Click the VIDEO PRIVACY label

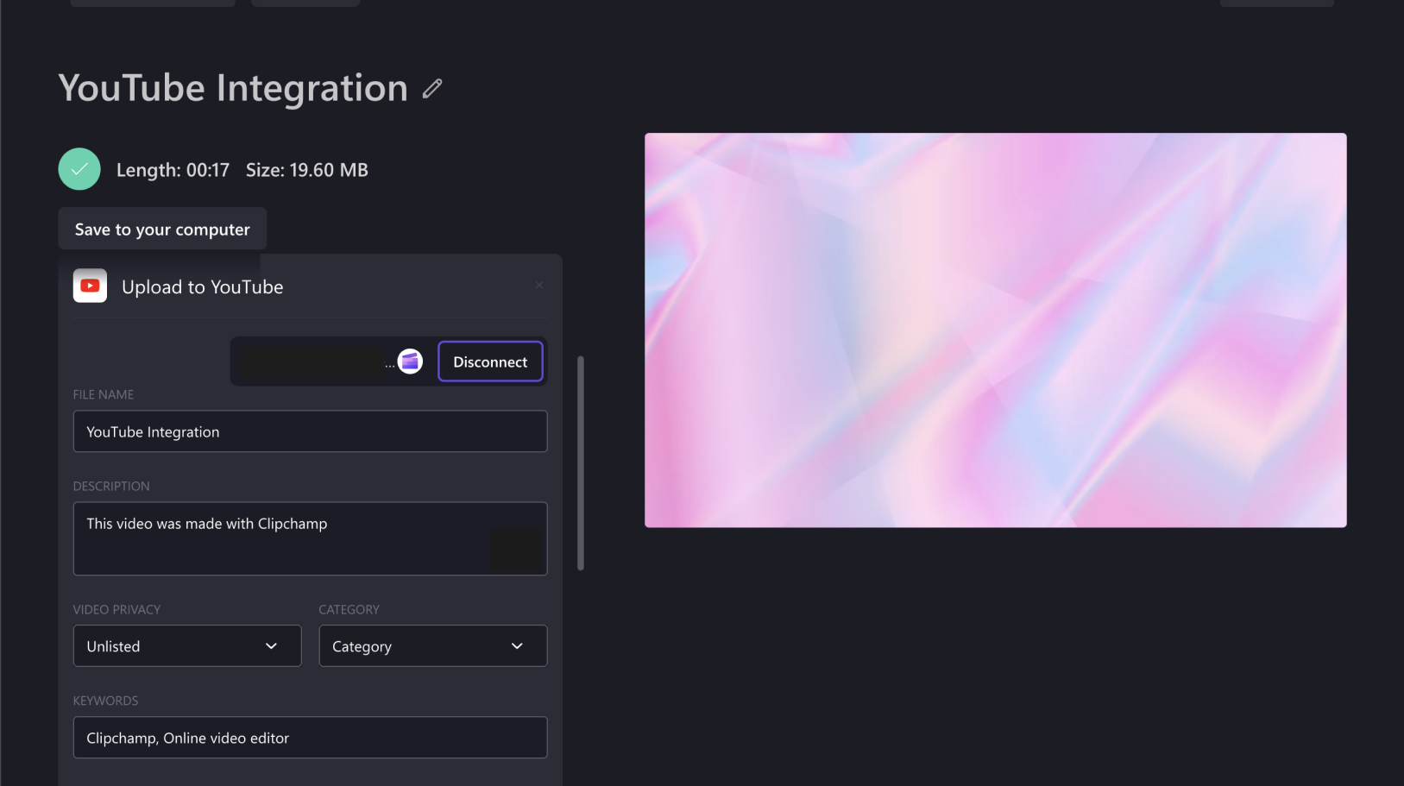pyautogui.click(x=116, y=609)
